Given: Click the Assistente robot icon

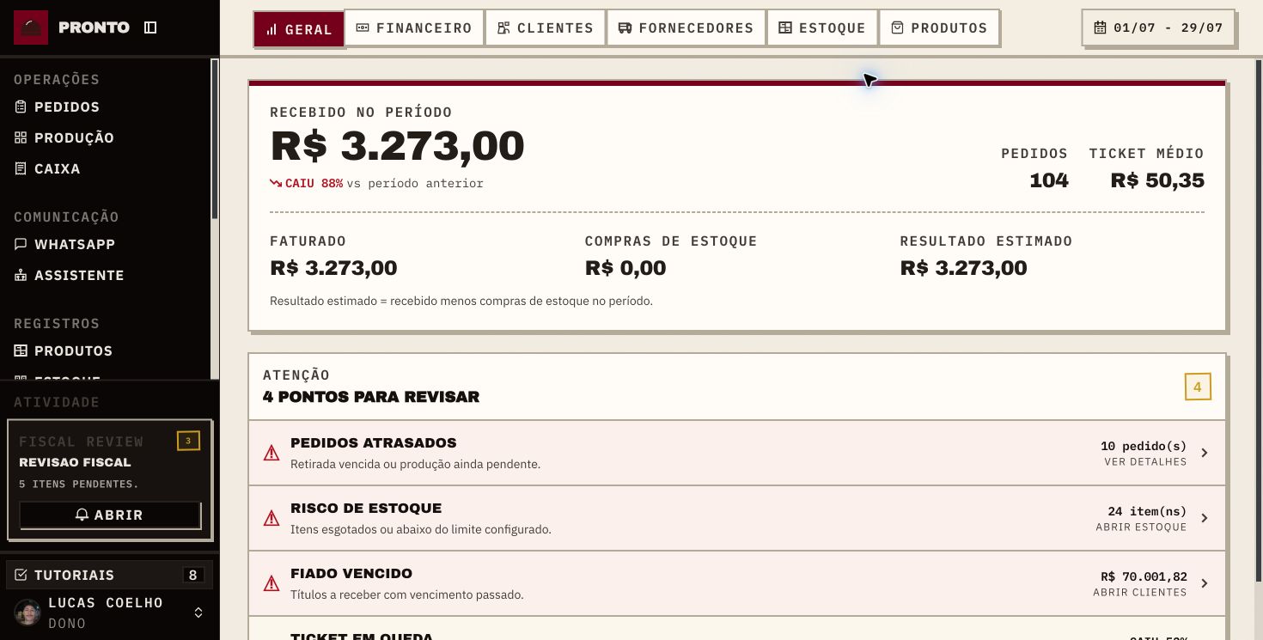Looking at the screenshot, I should 21,275.
